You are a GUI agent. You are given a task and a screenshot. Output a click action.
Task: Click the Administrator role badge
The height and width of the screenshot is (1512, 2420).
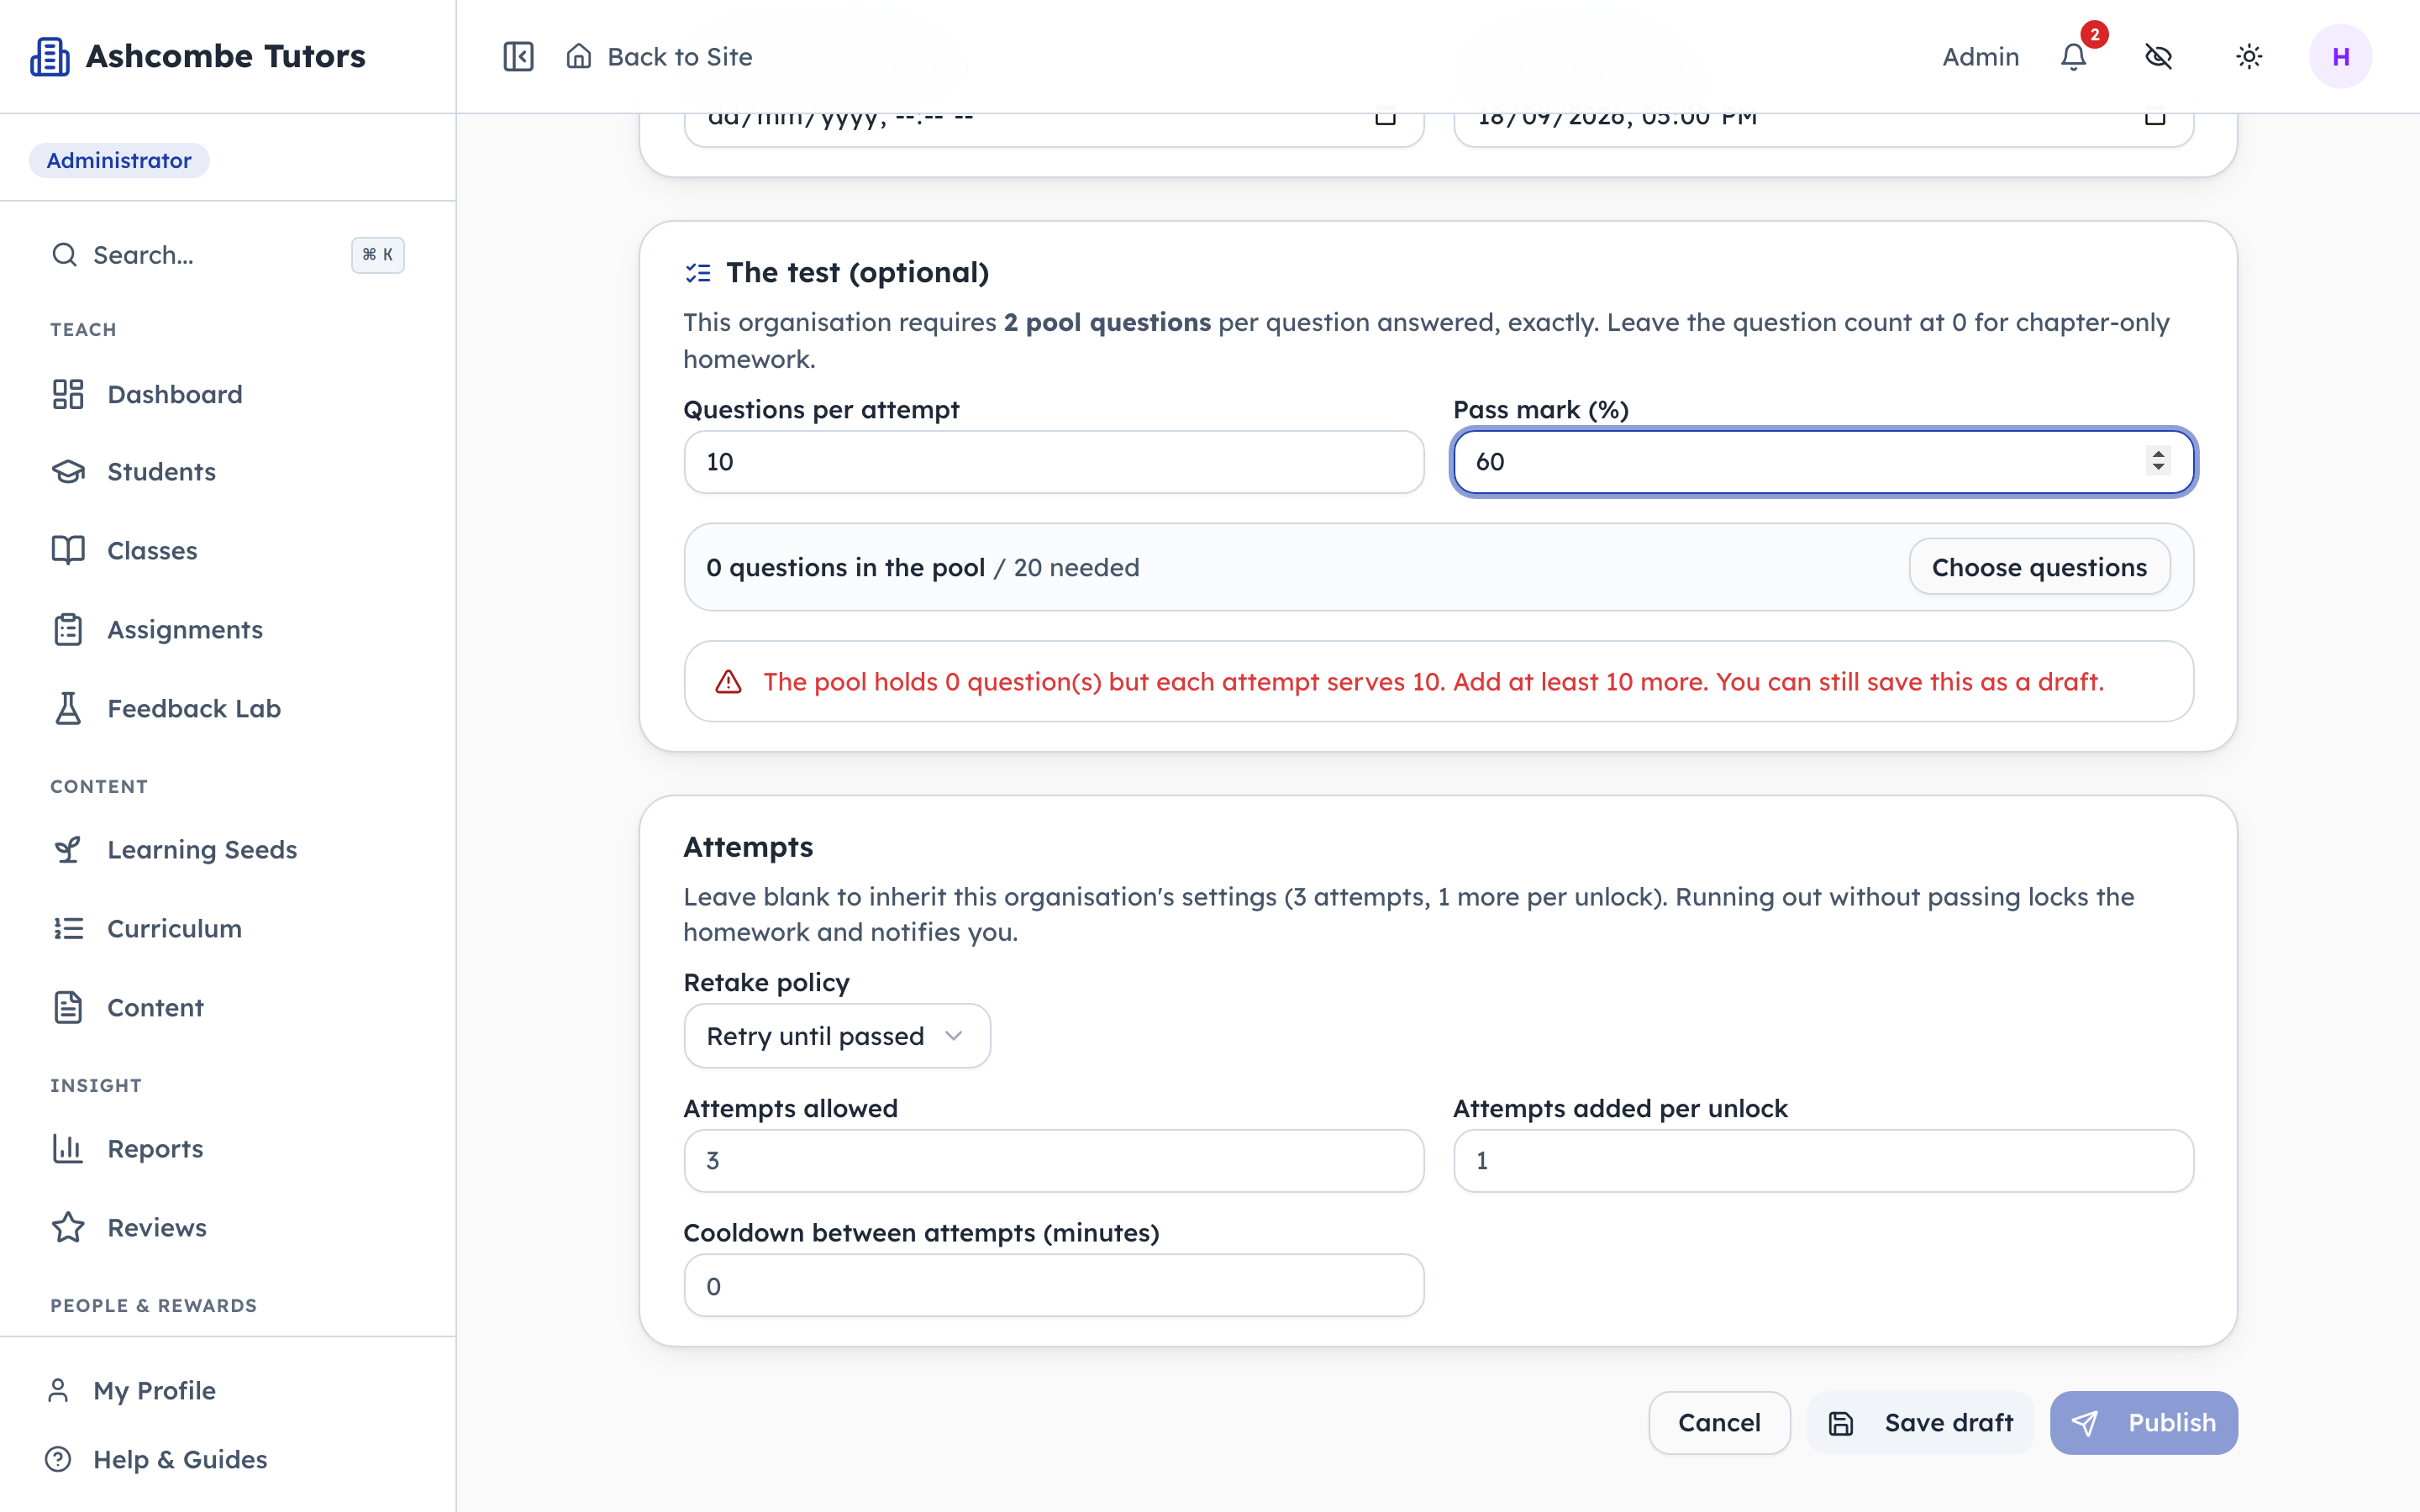119,161
